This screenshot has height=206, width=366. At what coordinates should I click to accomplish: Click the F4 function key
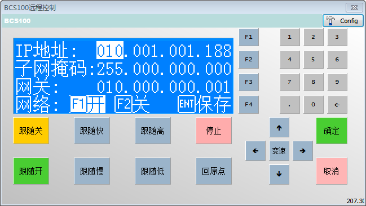(x=249, y=105)
